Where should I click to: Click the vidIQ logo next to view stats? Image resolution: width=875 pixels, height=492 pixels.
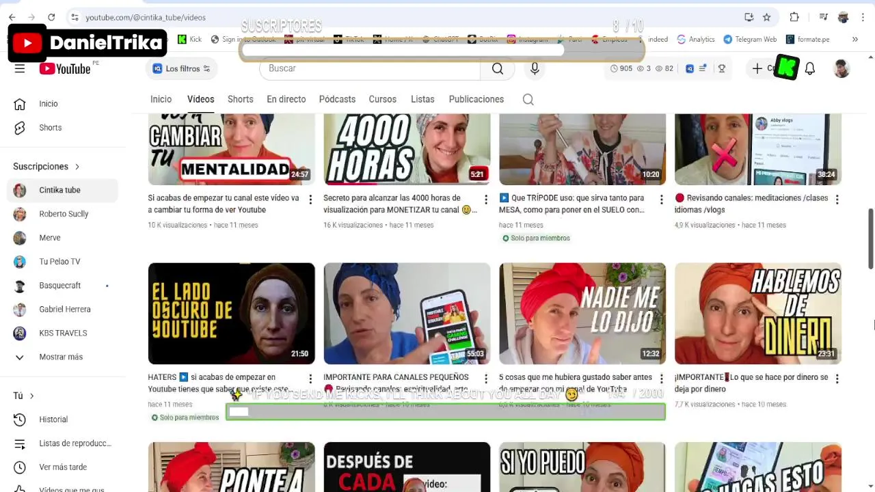[690, 68]
